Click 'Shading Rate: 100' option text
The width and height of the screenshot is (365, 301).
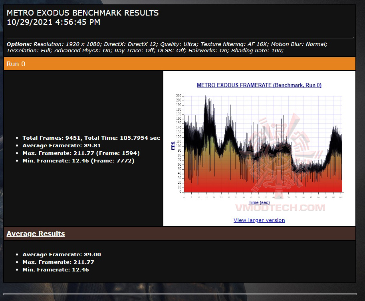(256, 50)
